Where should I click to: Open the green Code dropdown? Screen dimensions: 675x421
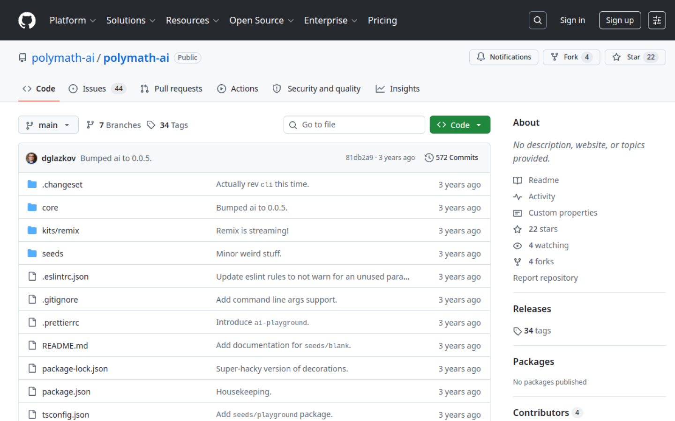(460, 125)
